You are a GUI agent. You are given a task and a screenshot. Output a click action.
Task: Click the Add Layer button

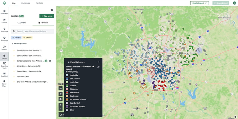pos(47,16)
